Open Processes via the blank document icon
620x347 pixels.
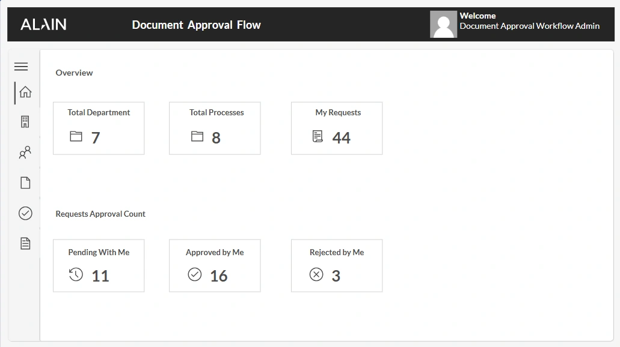point(24,183)
